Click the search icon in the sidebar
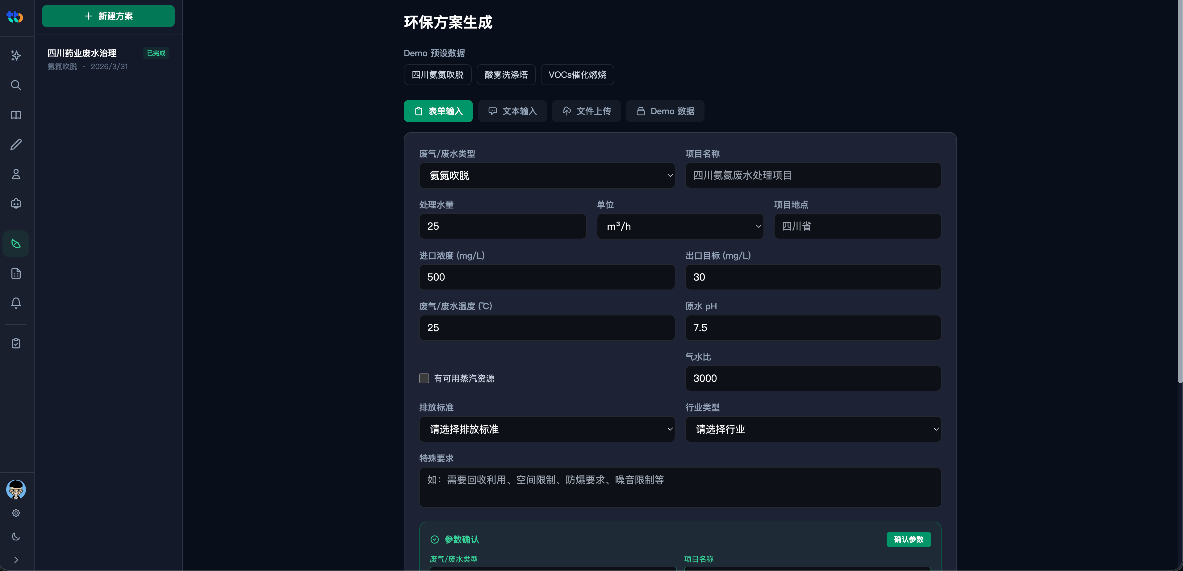Screen dimensions: 1183x571 coord(16,85)
